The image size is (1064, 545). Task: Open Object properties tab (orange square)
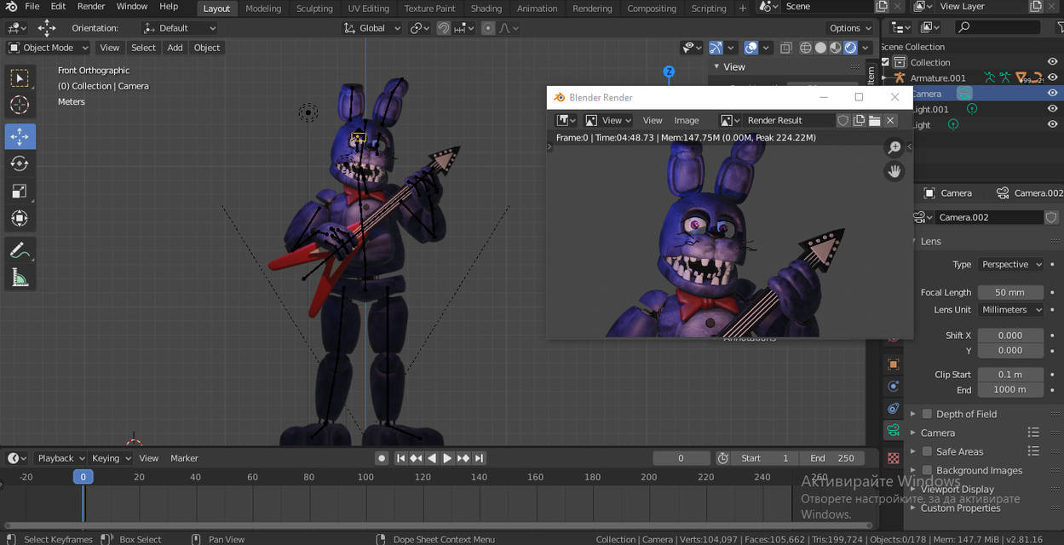pyautogui.click(x=893, y=364)
